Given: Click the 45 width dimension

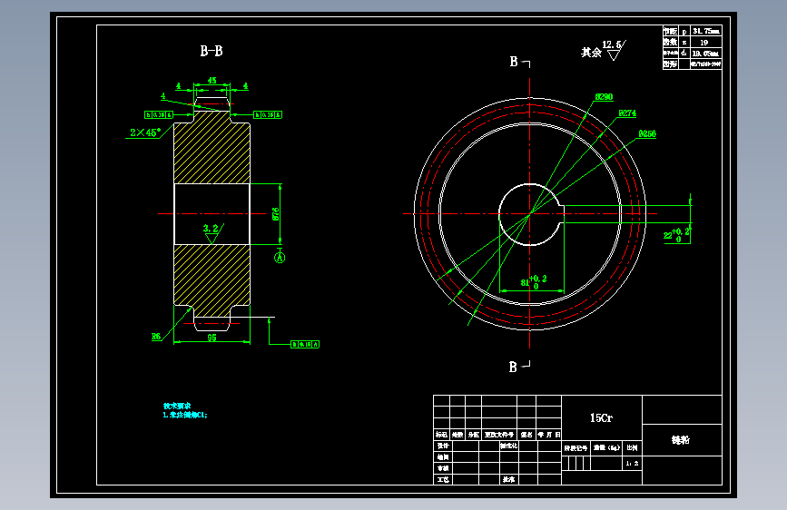Looking at the screenshot, I should click(x=212, y=81).
